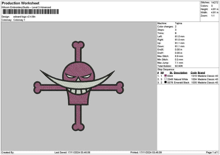This screenshot has height=155, width=220.
Task: Click the embroidered skull design preview
Action: tap(78, 86)
